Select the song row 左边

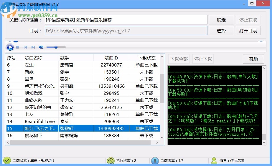(83, 65)
